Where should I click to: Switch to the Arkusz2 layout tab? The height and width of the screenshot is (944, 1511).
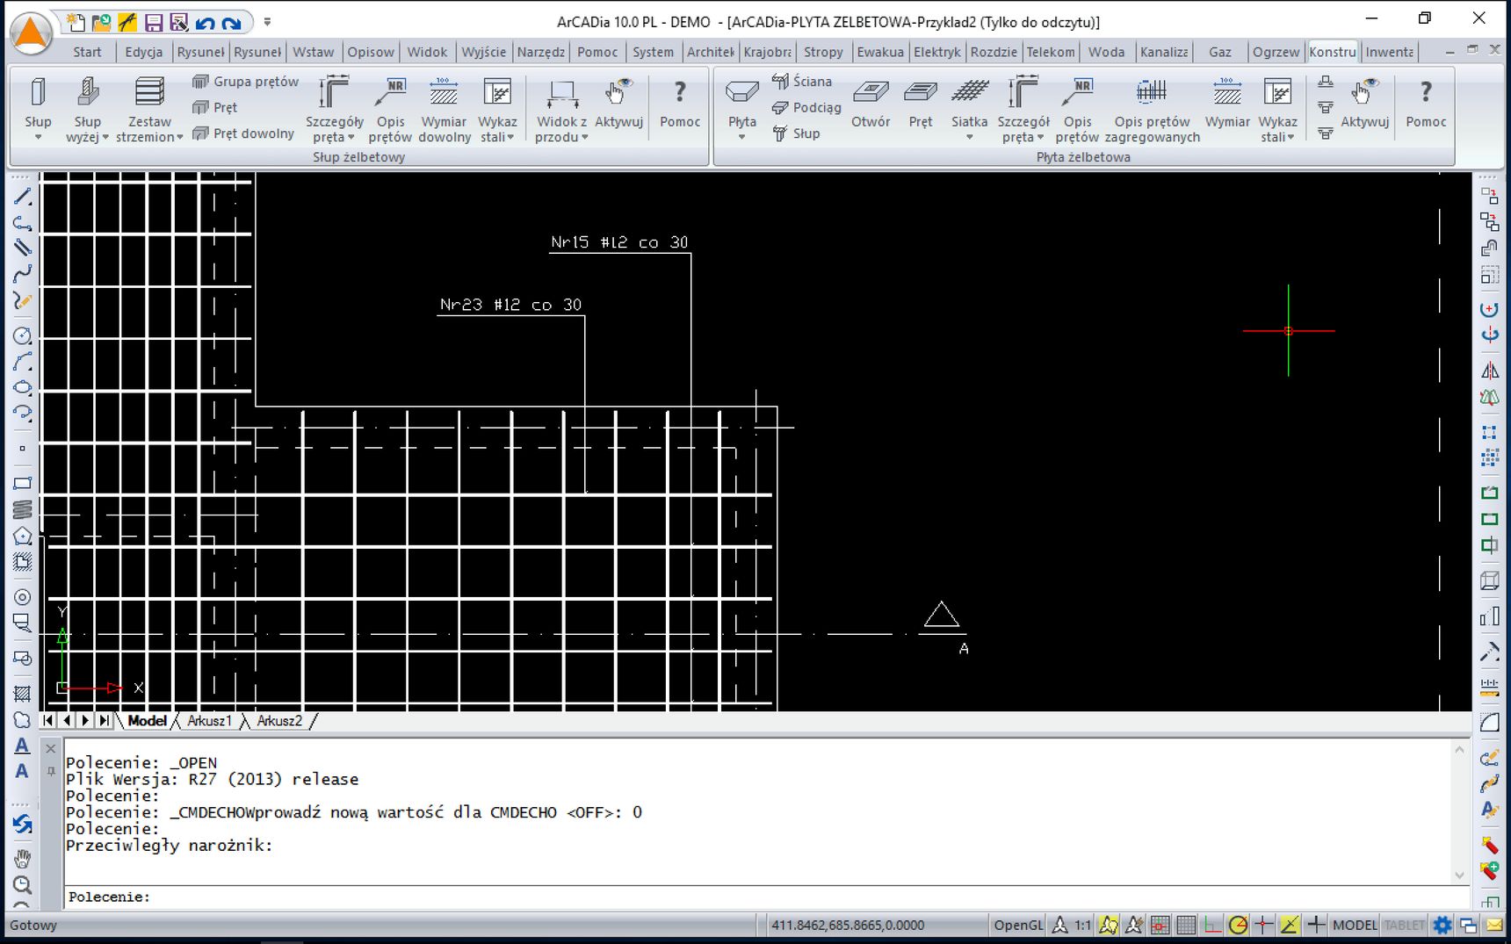coord(279,721)
